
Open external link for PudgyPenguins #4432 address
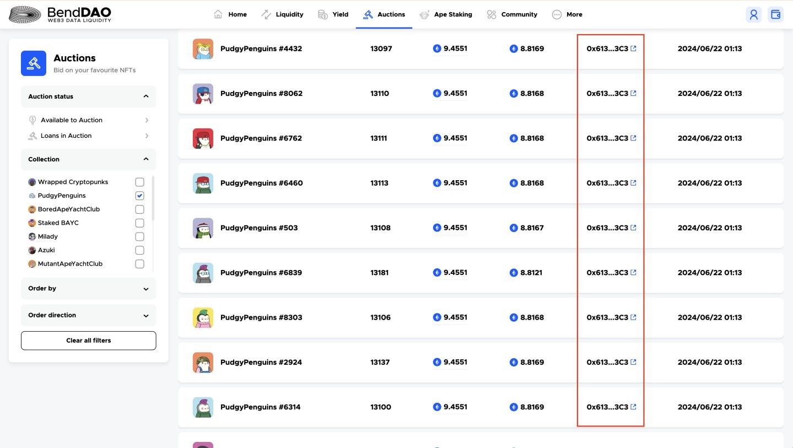coord(633,48)
